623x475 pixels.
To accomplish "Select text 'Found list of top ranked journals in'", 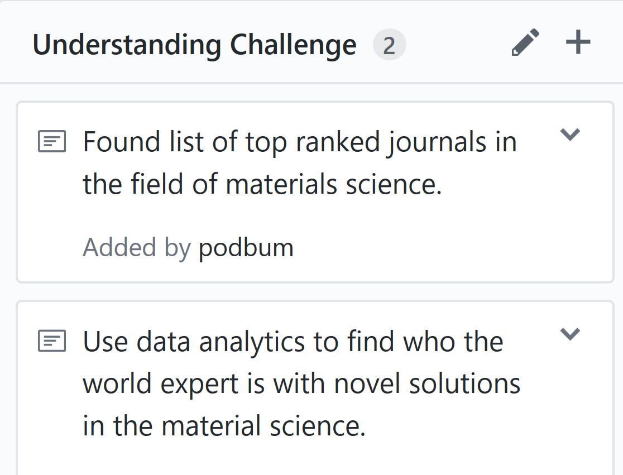I will [300, 142].
